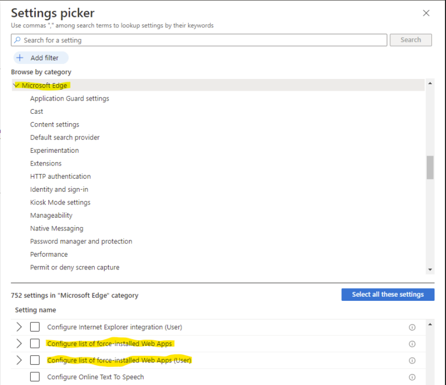
Task: Add a filter with the plus button
Action: point(41,57)
